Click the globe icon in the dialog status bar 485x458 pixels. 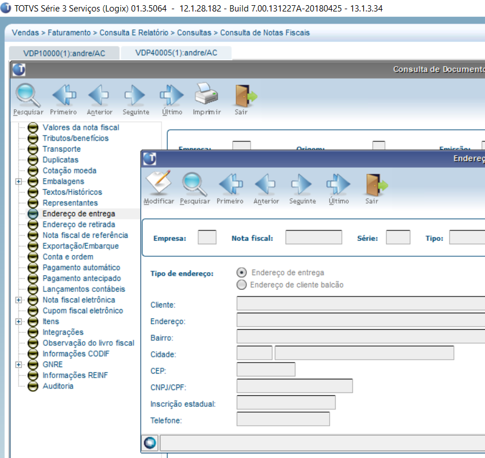tap(150, 442)
